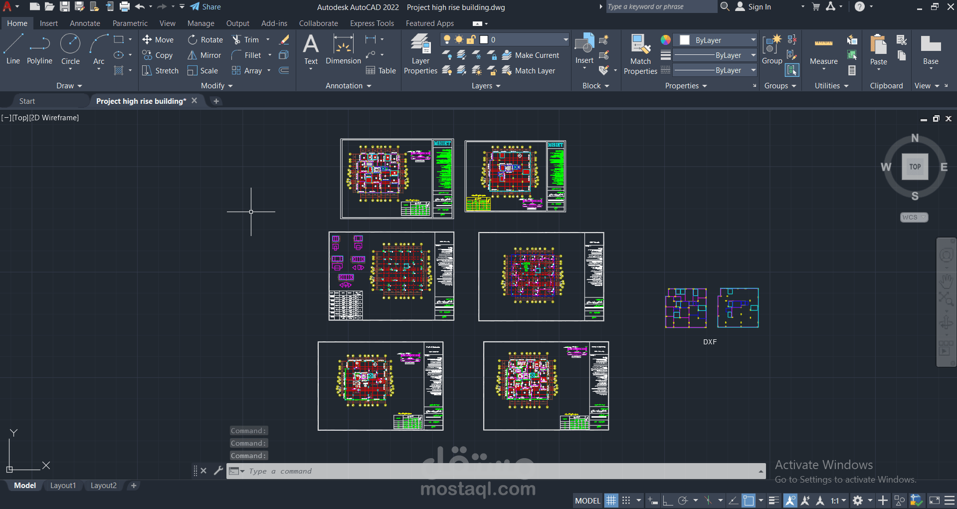Toggle layer 0 lock icon
The height and width of the screenshot is (509, 957).
(x=471, y=39)
